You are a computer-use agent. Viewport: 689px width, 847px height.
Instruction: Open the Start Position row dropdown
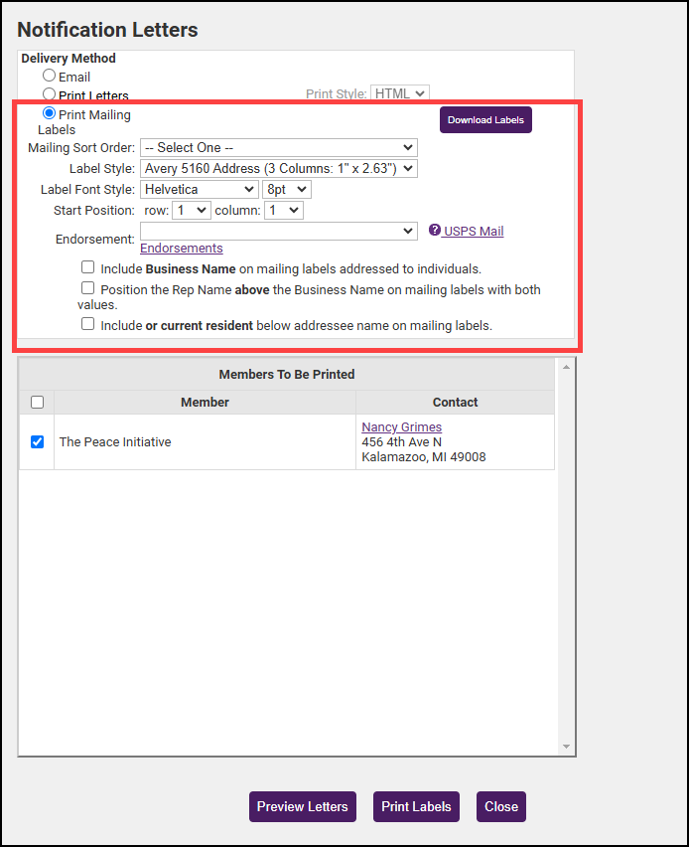[191, 210]
